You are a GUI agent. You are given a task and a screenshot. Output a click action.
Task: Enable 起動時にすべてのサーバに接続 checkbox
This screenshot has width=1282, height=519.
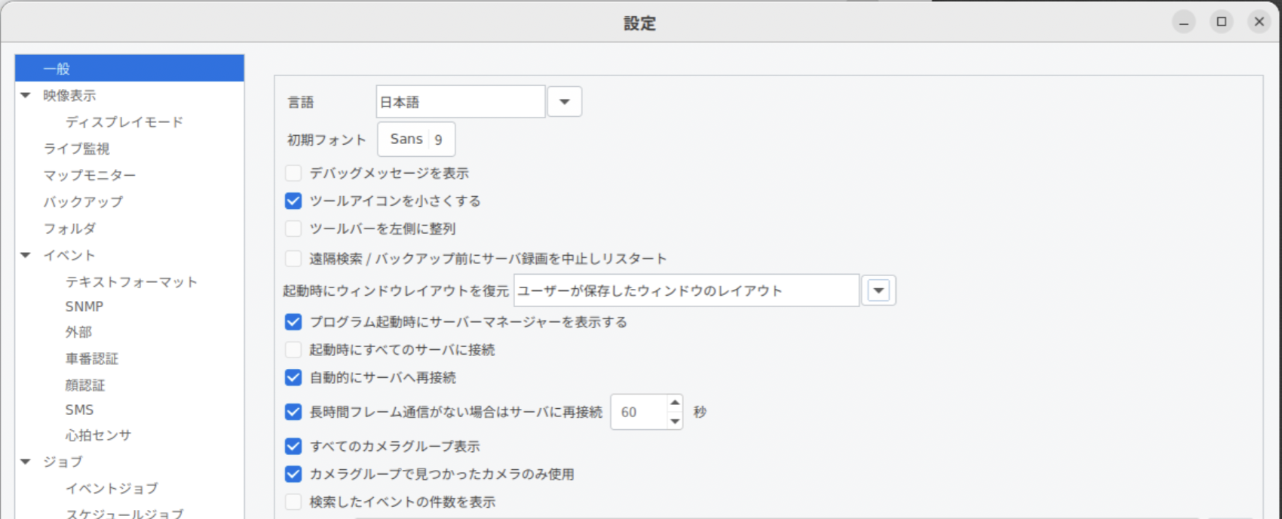coord(293,350)
